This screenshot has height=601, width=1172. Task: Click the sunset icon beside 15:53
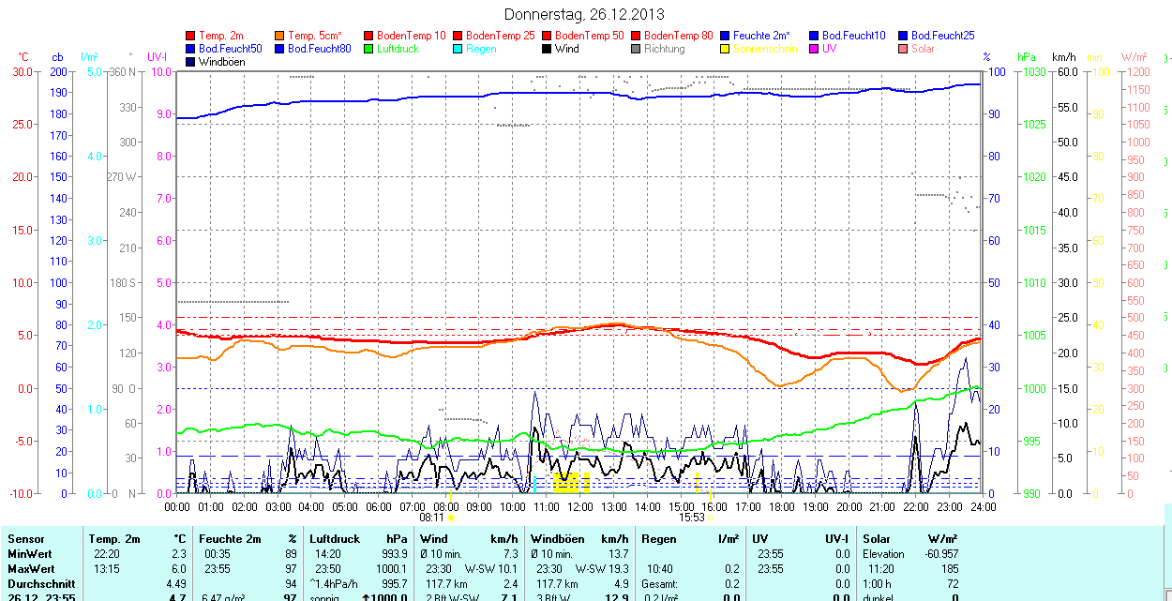click(711, 517)
